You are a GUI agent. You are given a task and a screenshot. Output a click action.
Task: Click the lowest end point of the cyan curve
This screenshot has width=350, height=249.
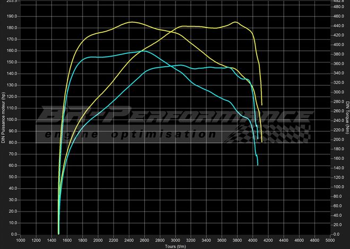[x=258, y=165]
